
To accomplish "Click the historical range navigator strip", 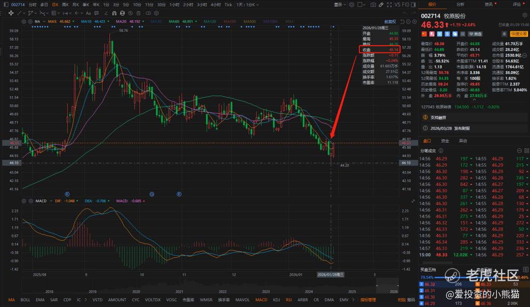I will click(210, 286).
